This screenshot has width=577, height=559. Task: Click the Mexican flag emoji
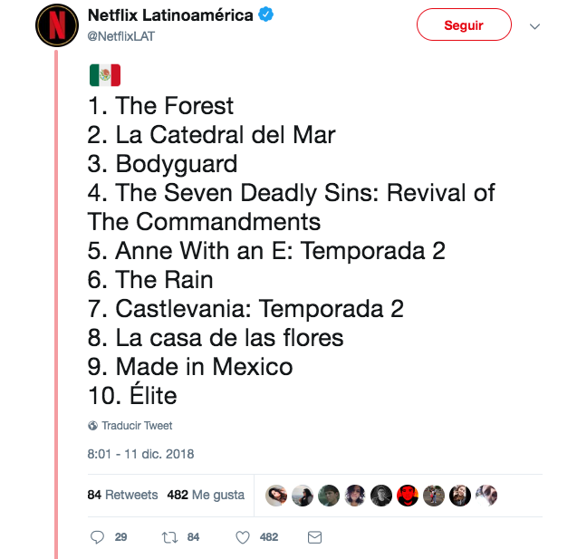[104, 75]
